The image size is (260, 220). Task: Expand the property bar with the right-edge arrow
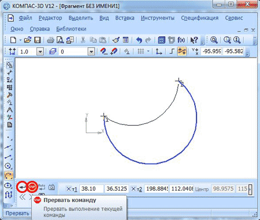[x=250, y=189]
